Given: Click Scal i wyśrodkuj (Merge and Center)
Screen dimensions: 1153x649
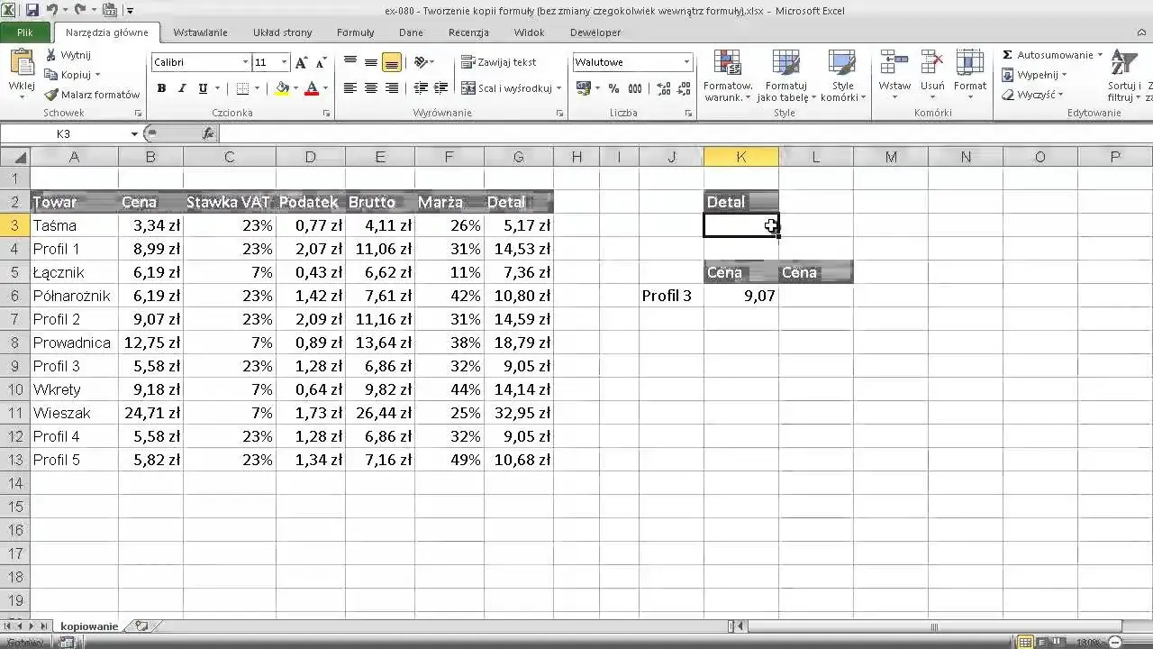Looking at the screenshot, I should point(506,88).
